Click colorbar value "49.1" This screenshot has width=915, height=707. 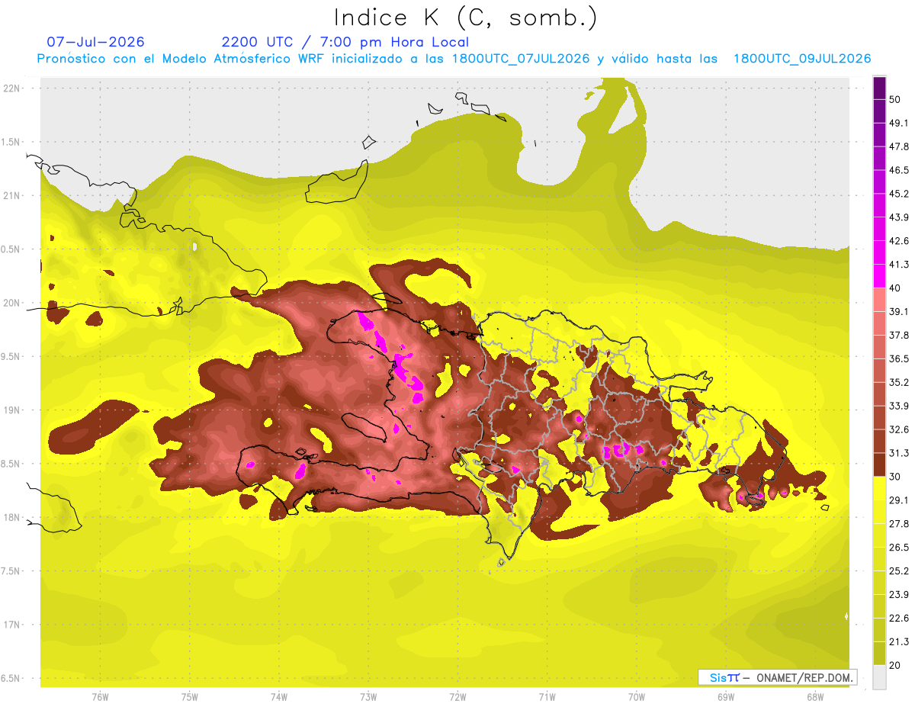point(898,123)
